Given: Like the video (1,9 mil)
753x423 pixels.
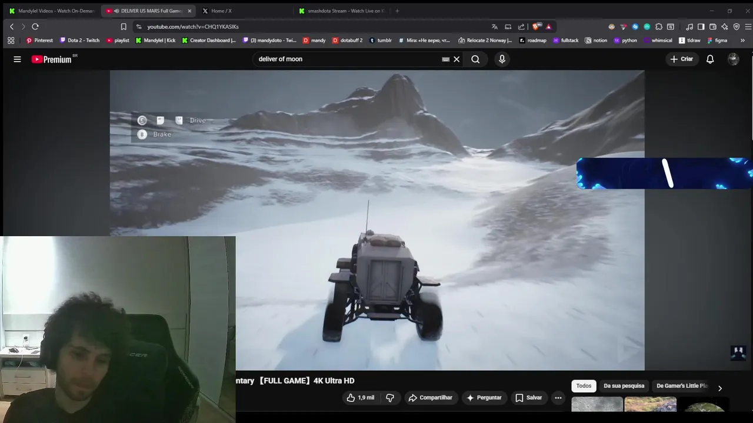Looking at the screenshot, I should coord(360,398).
